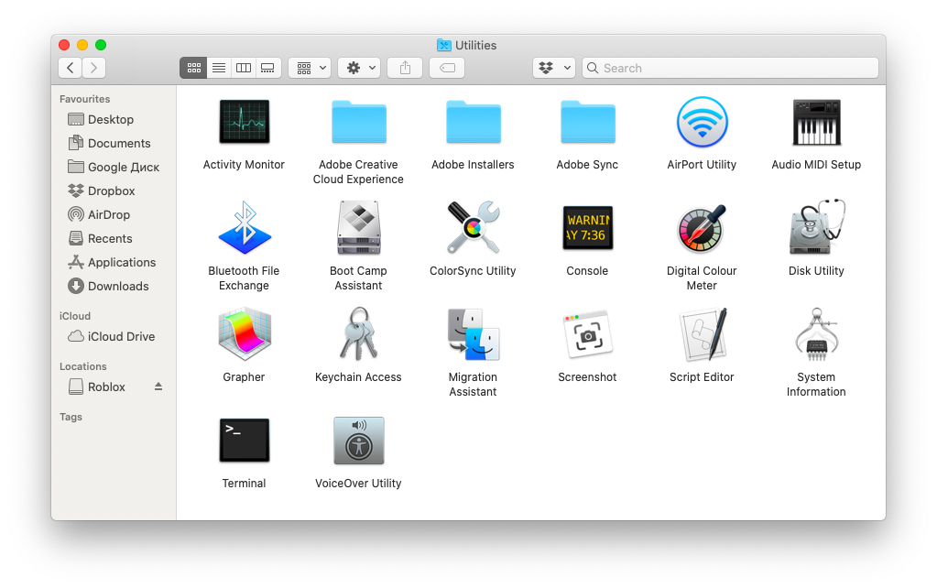This screenshot has width=937, height=588.
Task: Select the VoiceOver Utility icon
Action: coord(358,441)
